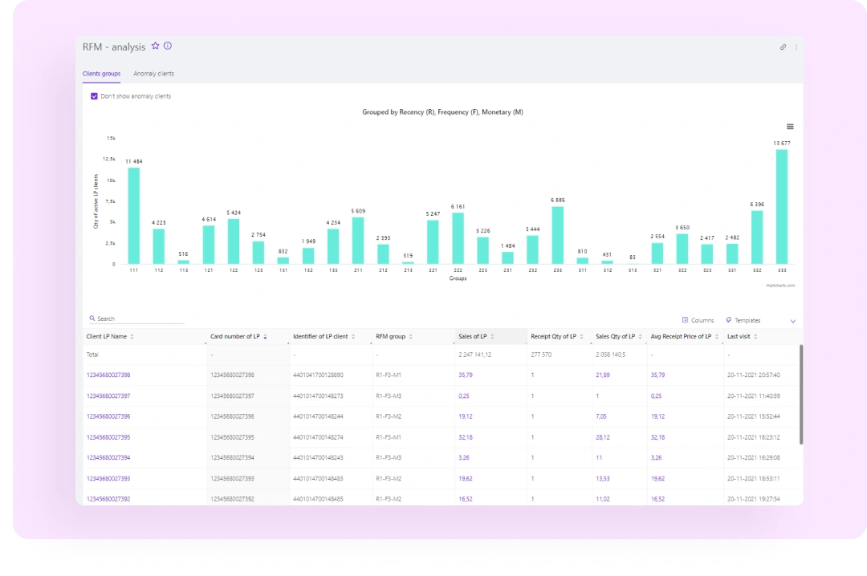This screenshot has width=867, height=576.
Task: Click the table's vertical scrollbar
Action: [x=800, y=395]
